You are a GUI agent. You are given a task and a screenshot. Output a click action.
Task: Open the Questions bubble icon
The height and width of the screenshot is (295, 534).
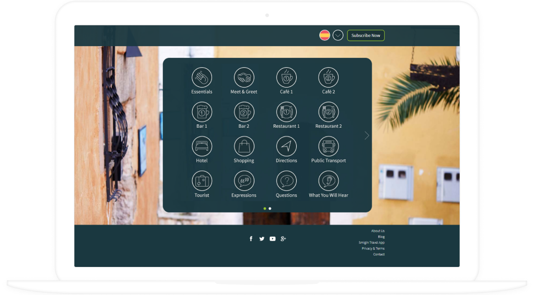[x=286, y=181]
